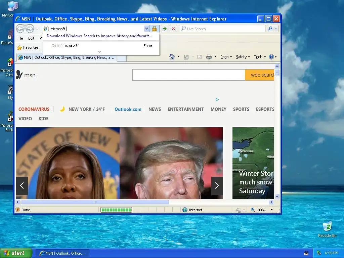Expand the autocomplete list chevron
The width and height of the screenshot is (344, 258).
pos(99,52)
